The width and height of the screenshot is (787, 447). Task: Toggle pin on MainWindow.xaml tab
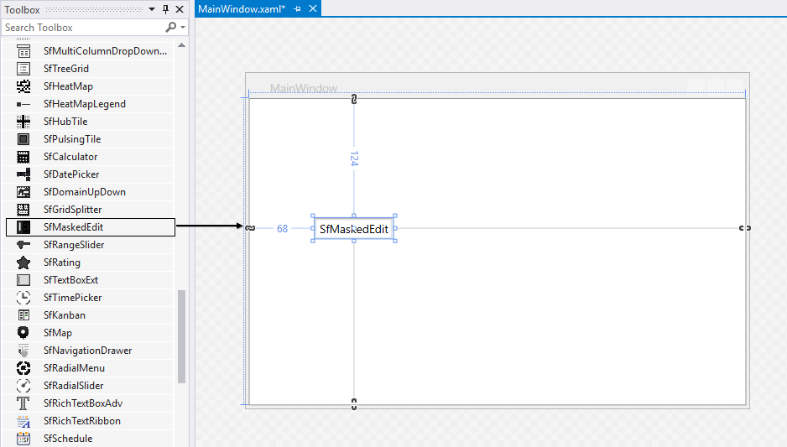pyautogui.click(x=297, y=9)
